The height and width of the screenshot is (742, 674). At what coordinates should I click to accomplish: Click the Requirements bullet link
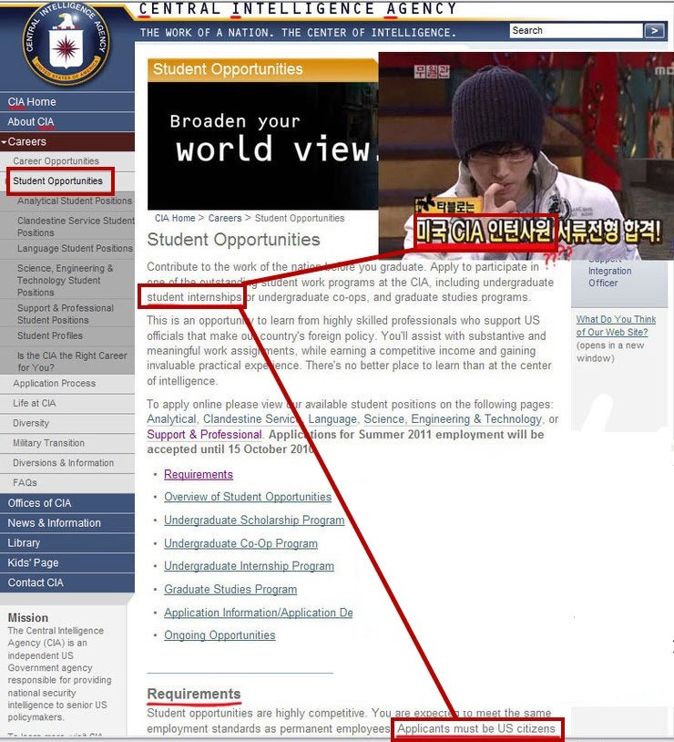(199, 475)
